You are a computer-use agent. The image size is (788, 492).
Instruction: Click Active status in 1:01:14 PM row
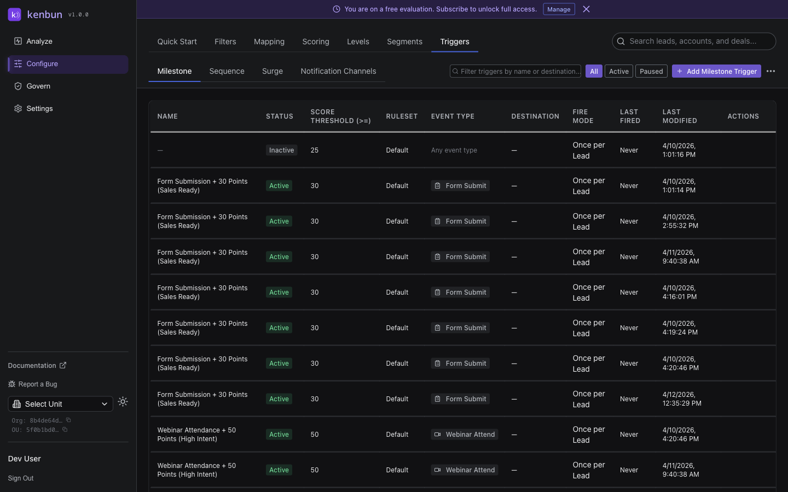click(x=279, y=186)
